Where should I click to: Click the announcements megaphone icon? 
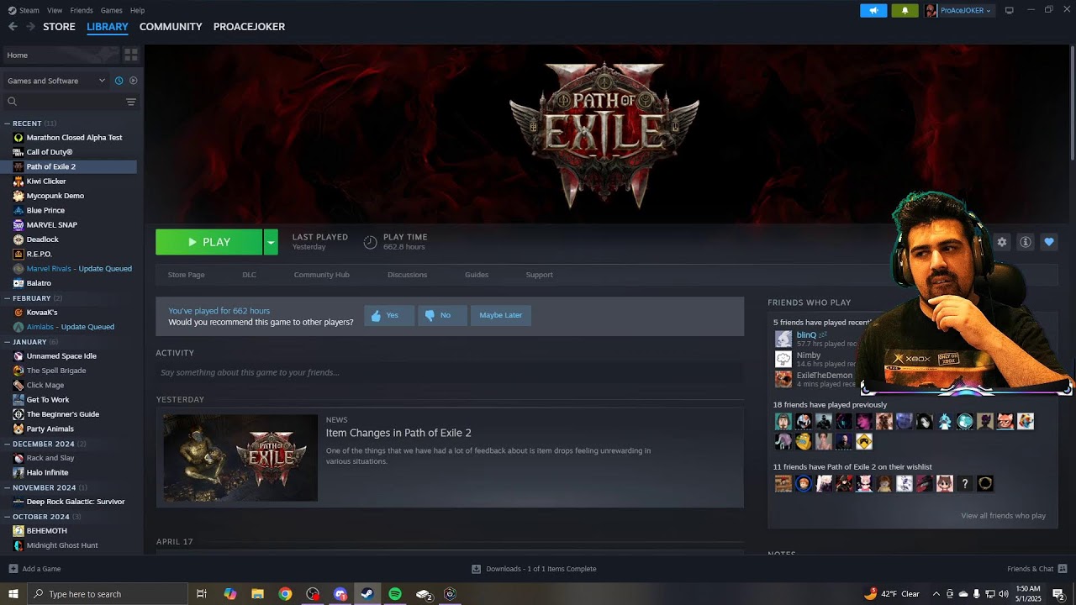tap(873, 10)
